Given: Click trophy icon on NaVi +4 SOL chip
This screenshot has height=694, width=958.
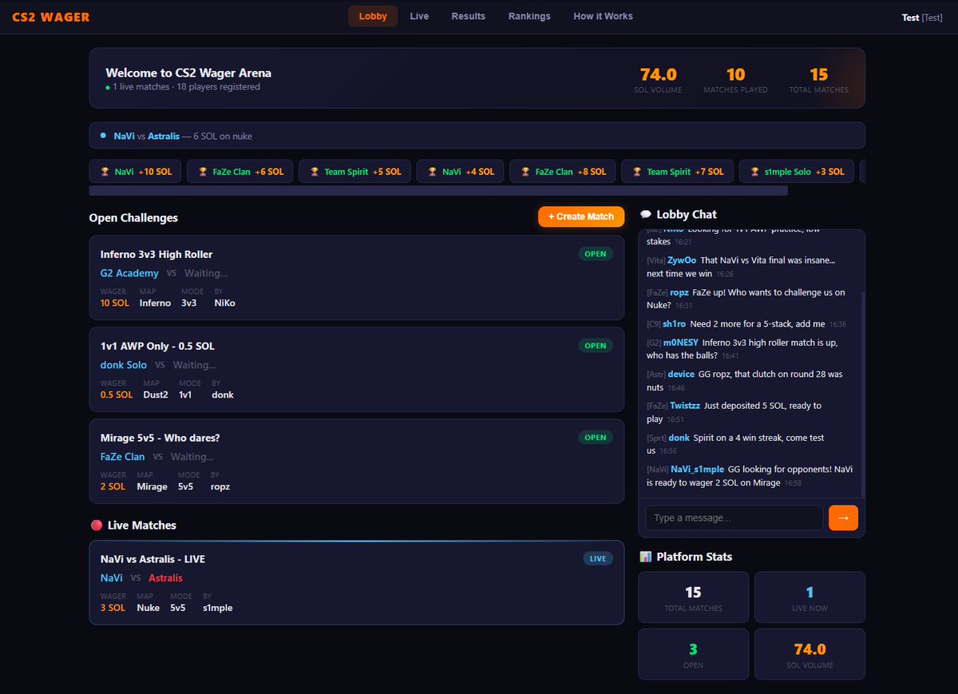Looking at the screenshot, I should [433, 172].
